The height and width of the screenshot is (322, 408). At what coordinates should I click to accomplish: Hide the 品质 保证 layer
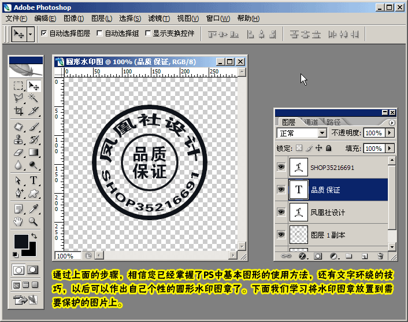(x=281, y=189)
